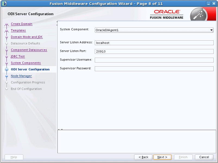Click the Back button

143,157
